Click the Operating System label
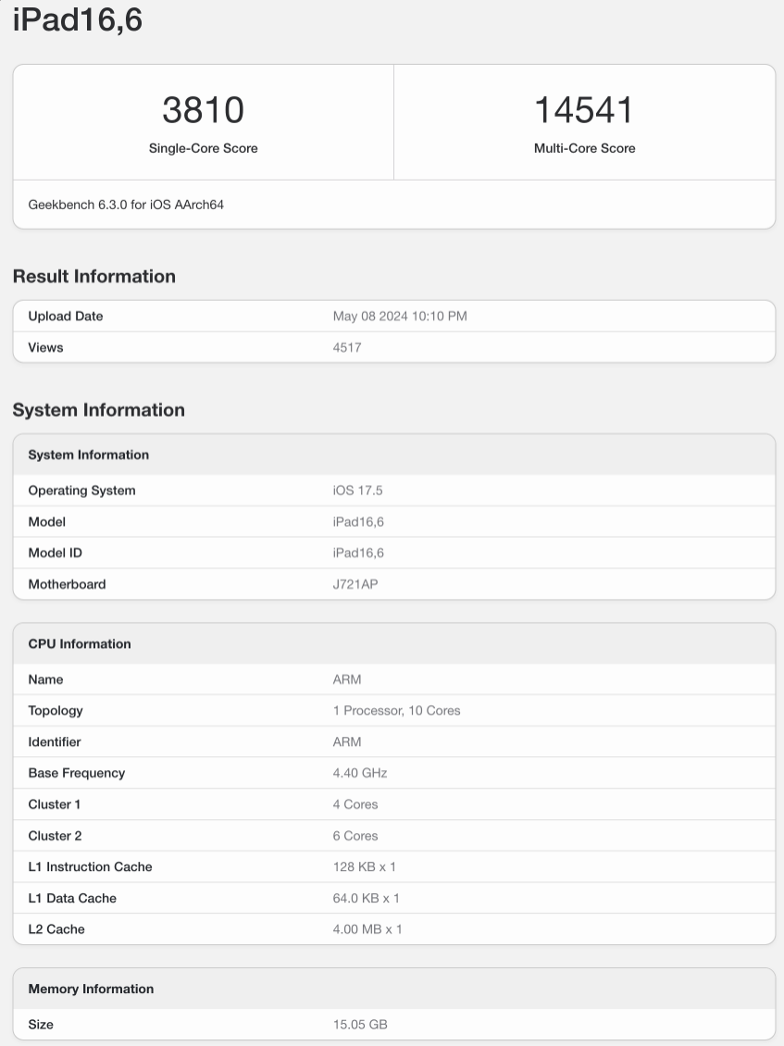784x1046 pixels. click(x=81, y=491)
